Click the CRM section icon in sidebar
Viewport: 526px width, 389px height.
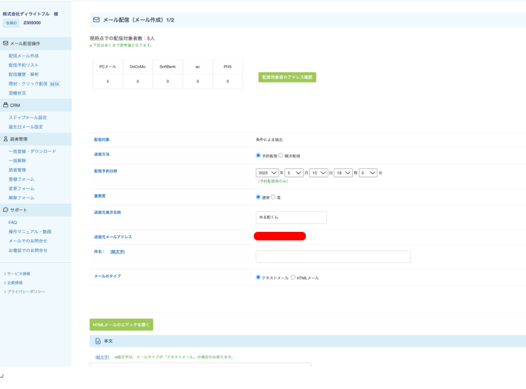coord(6,105)
